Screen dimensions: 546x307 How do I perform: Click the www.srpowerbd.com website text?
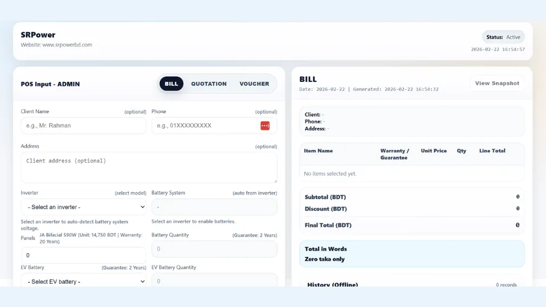[x=67, y=45]
